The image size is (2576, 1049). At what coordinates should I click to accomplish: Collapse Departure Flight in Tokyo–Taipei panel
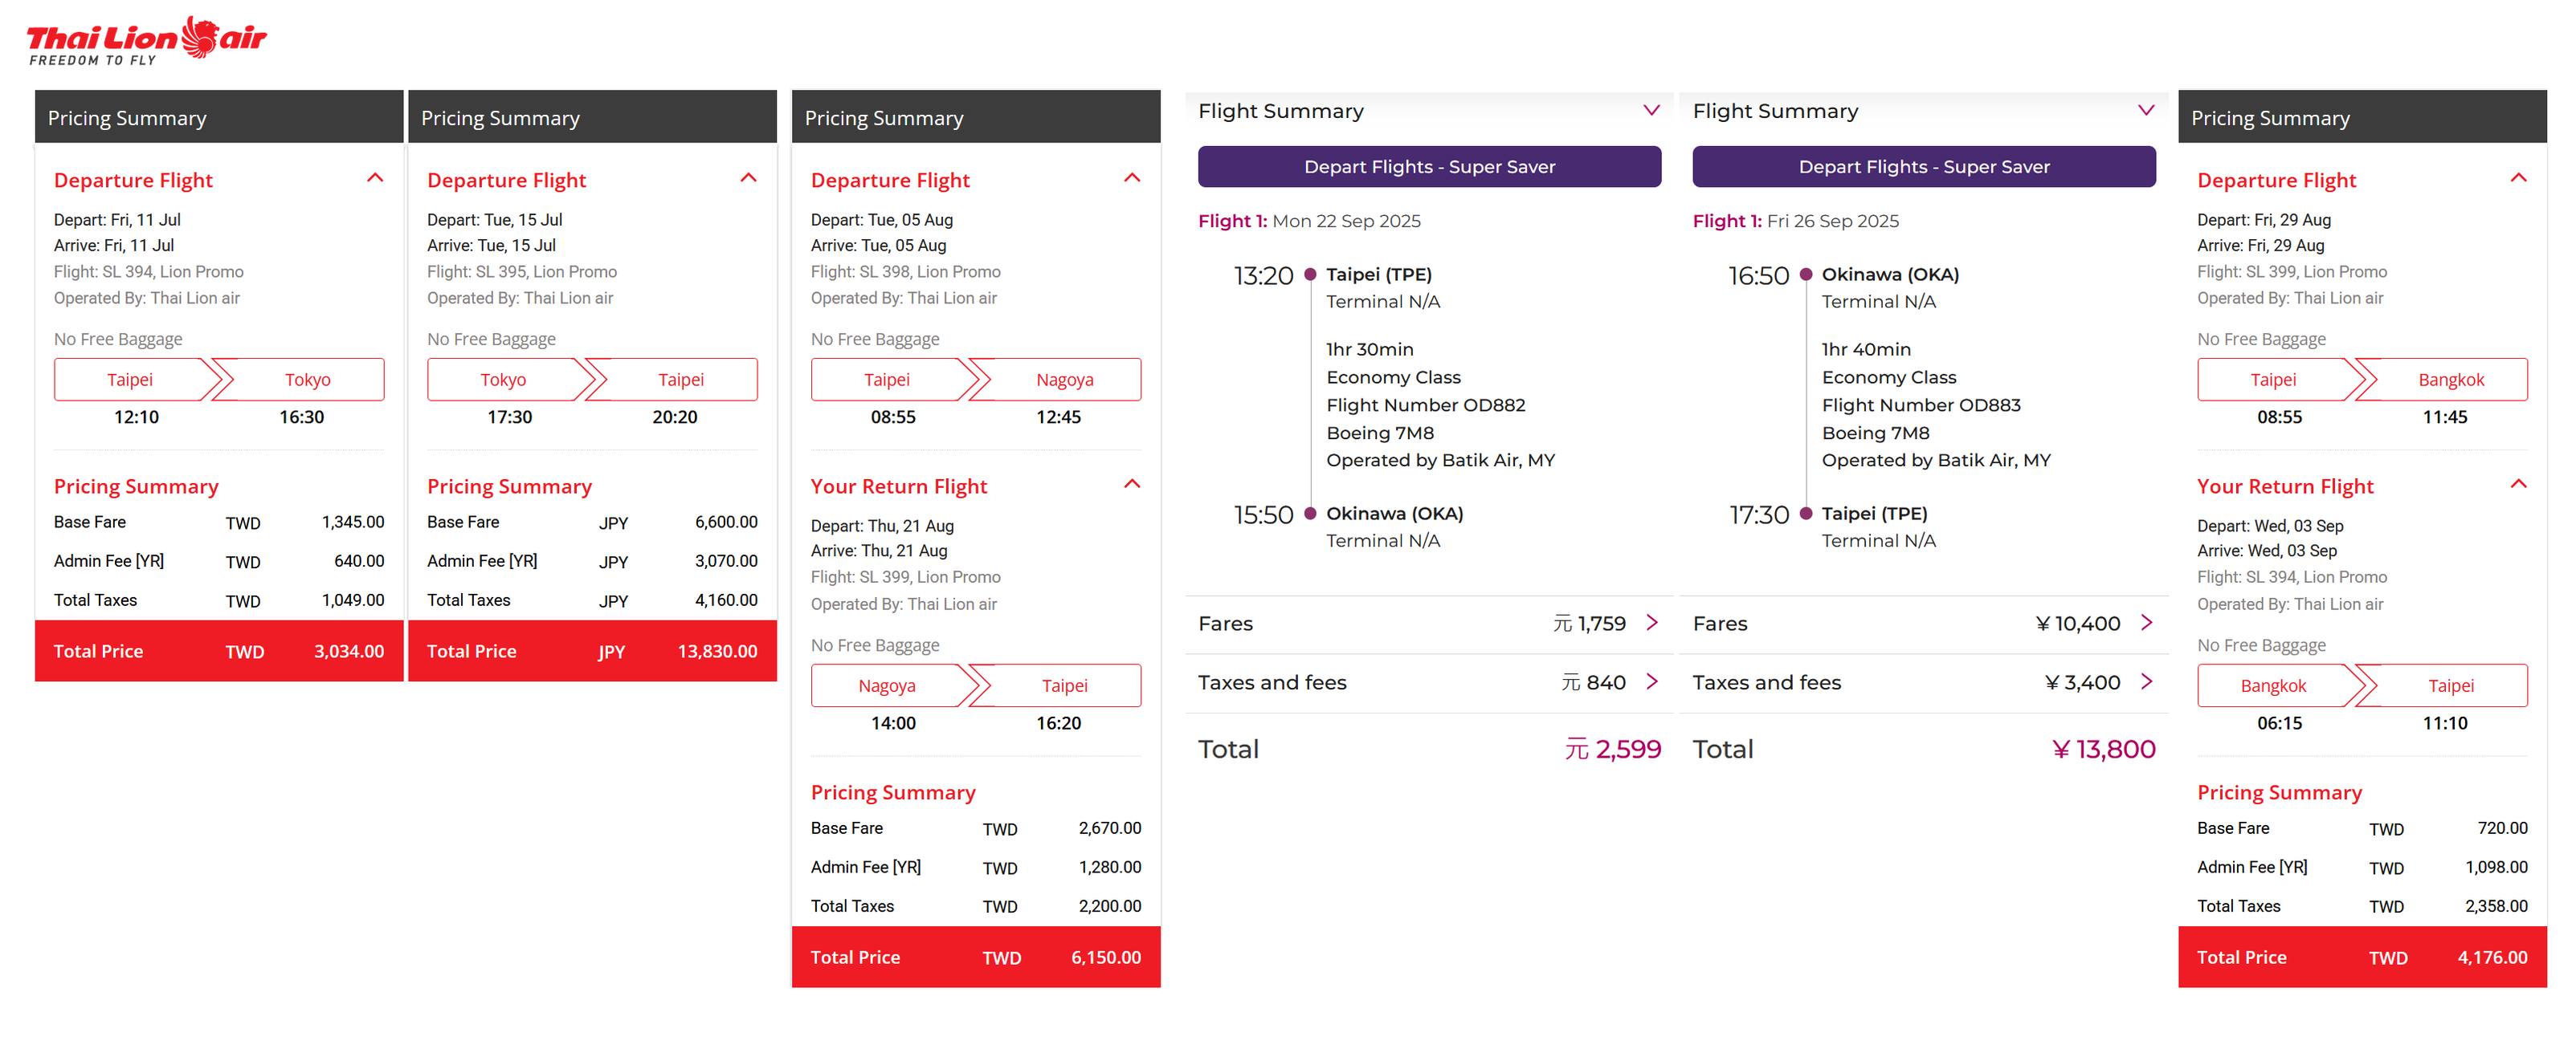[748, 178]
